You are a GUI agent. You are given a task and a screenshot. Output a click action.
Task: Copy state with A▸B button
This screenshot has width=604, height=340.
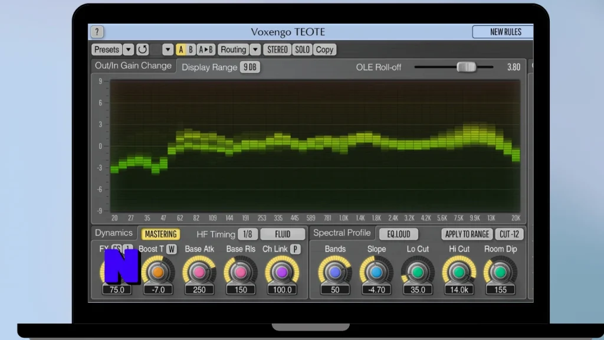[x=206, y=50]
